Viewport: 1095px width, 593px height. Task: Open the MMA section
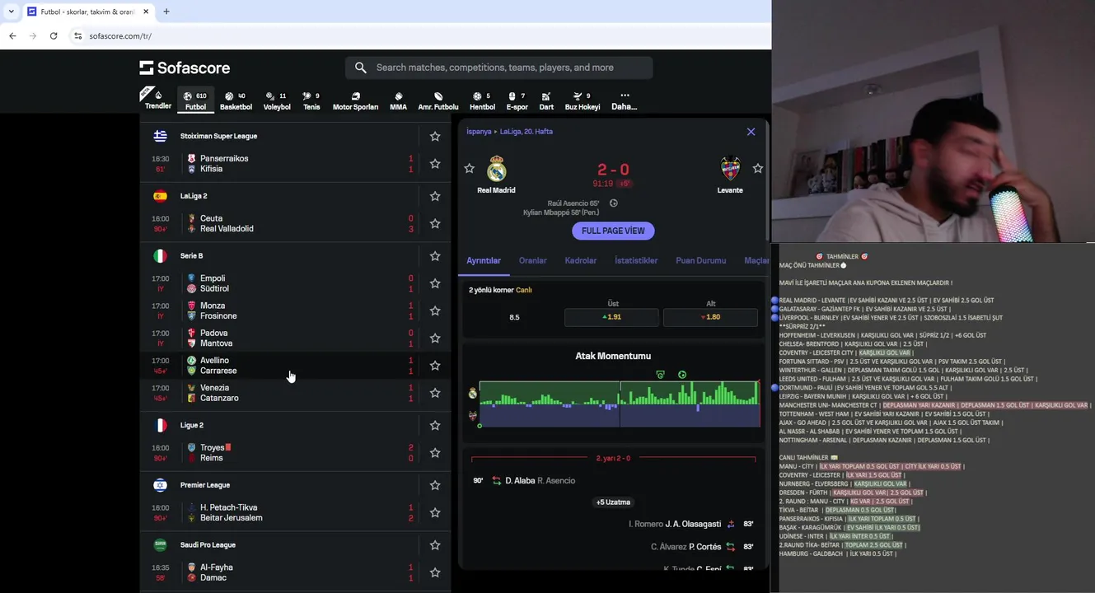398,100
